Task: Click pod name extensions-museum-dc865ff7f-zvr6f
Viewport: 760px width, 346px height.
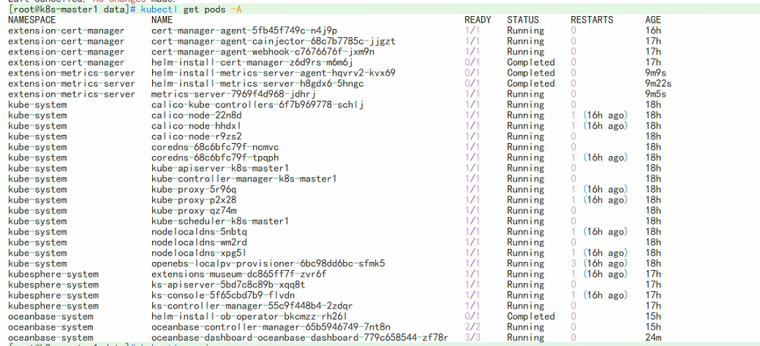Action: (x=239, y=274)
